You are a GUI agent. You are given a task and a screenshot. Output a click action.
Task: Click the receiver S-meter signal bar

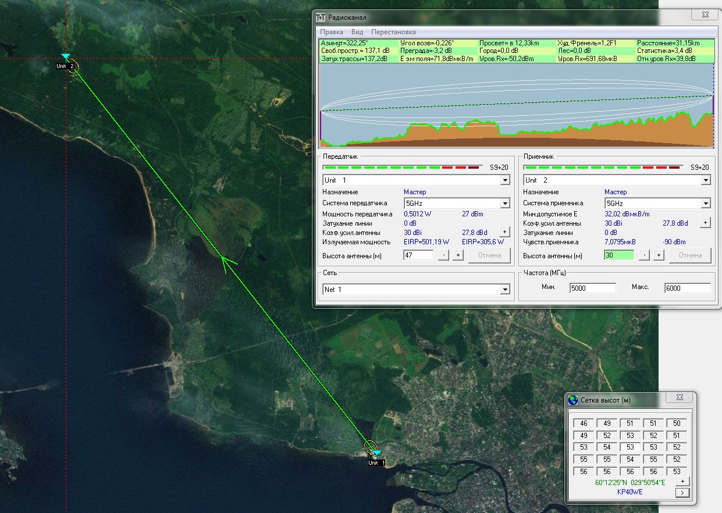coord(602,168)
